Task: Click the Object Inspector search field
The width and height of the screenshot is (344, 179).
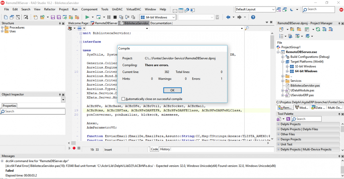Action: pyautogui.click(x=33, y=112)
